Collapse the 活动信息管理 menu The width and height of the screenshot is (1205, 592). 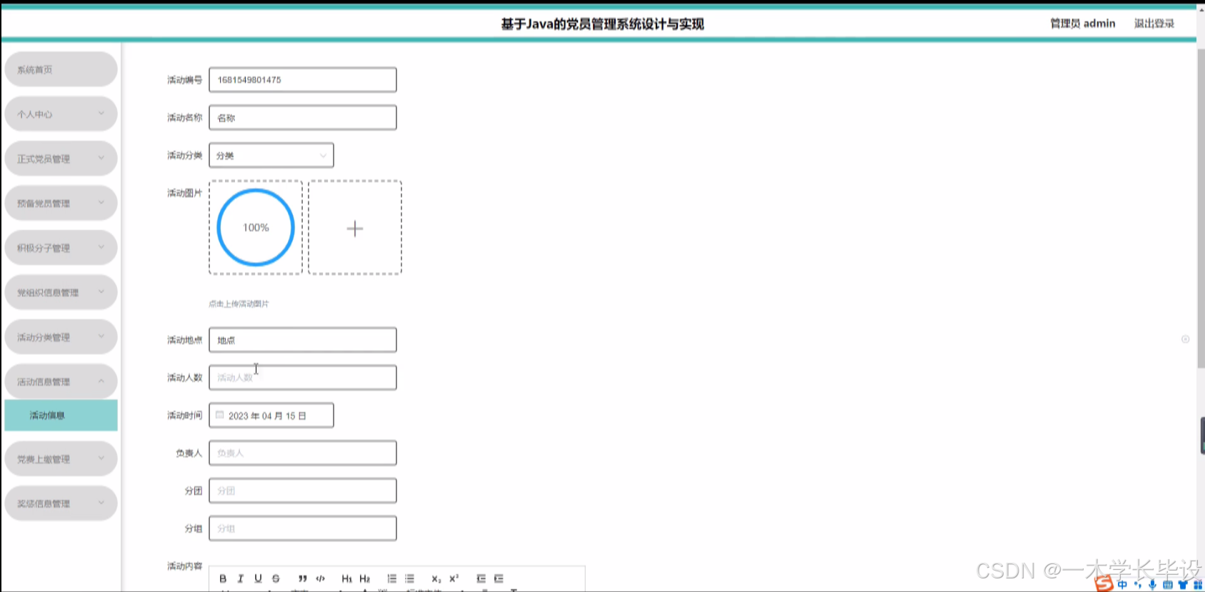point(61,381)
